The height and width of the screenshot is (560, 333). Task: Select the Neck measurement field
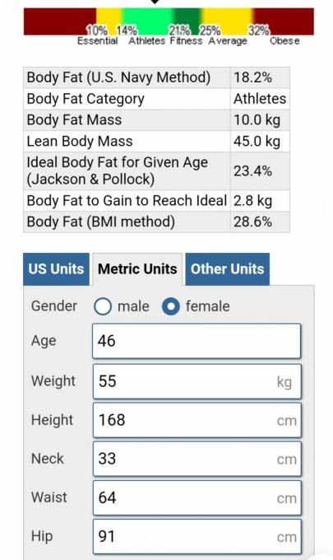(197, 459)
